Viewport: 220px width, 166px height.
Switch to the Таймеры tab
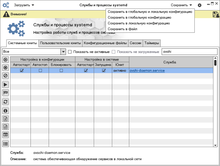click(x=152, y=43)
